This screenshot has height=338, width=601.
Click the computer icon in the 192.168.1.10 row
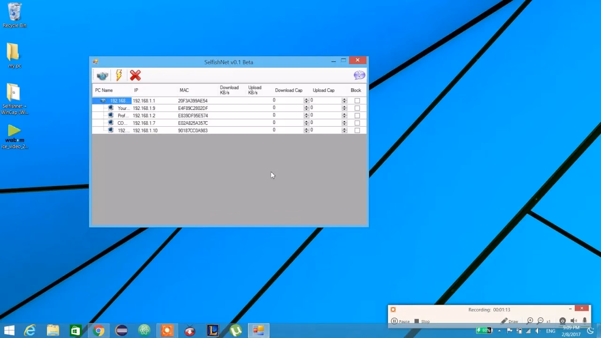click(111, 131)
